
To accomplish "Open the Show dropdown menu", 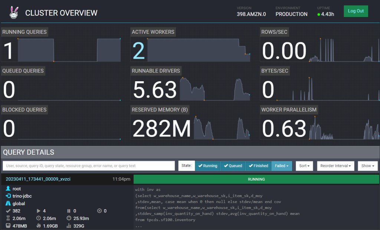I will click(x=368, y=166).
